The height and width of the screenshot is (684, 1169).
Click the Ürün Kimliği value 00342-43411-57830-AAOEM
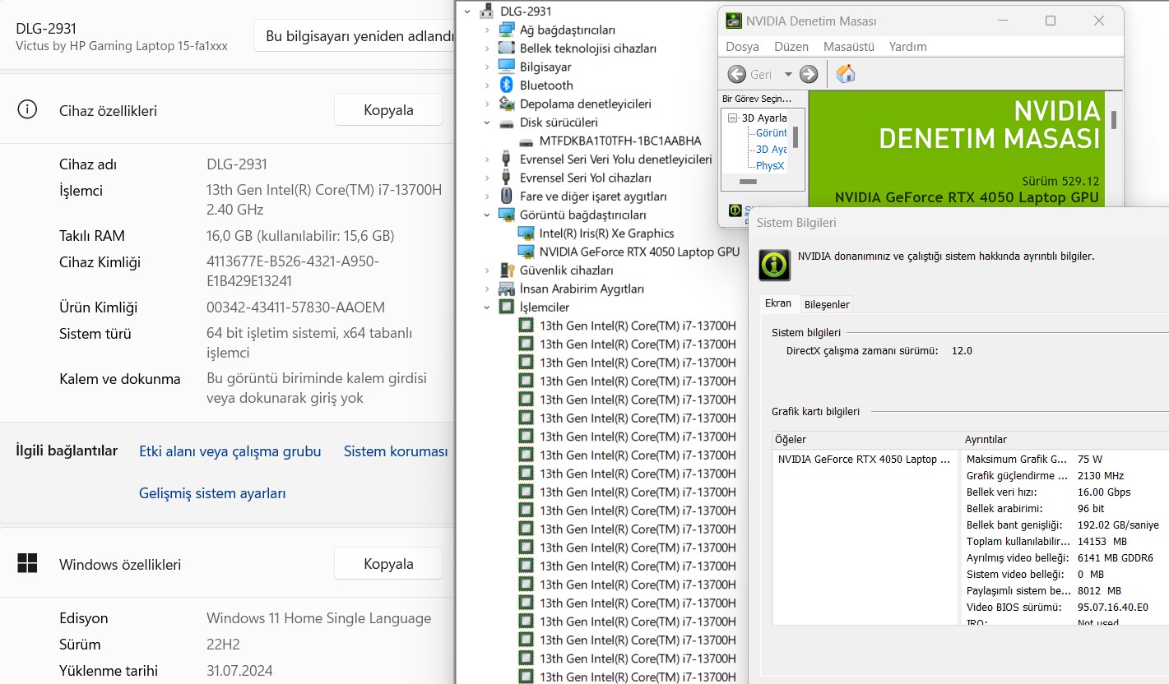tap(295, 307)
